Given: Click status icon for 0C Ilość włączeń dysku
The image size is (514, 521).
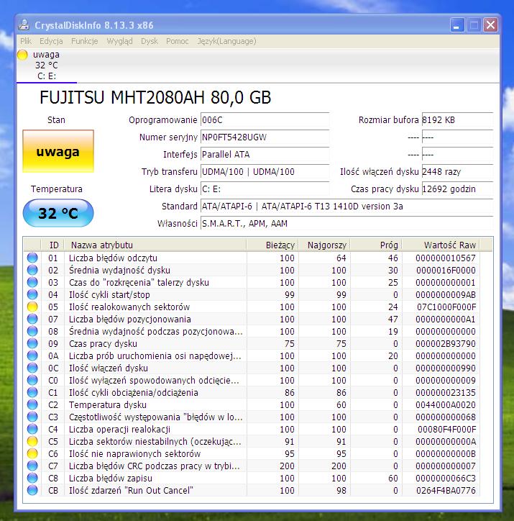Looking at the screenshot, I should pyautogui.click(x=32, y=368).
